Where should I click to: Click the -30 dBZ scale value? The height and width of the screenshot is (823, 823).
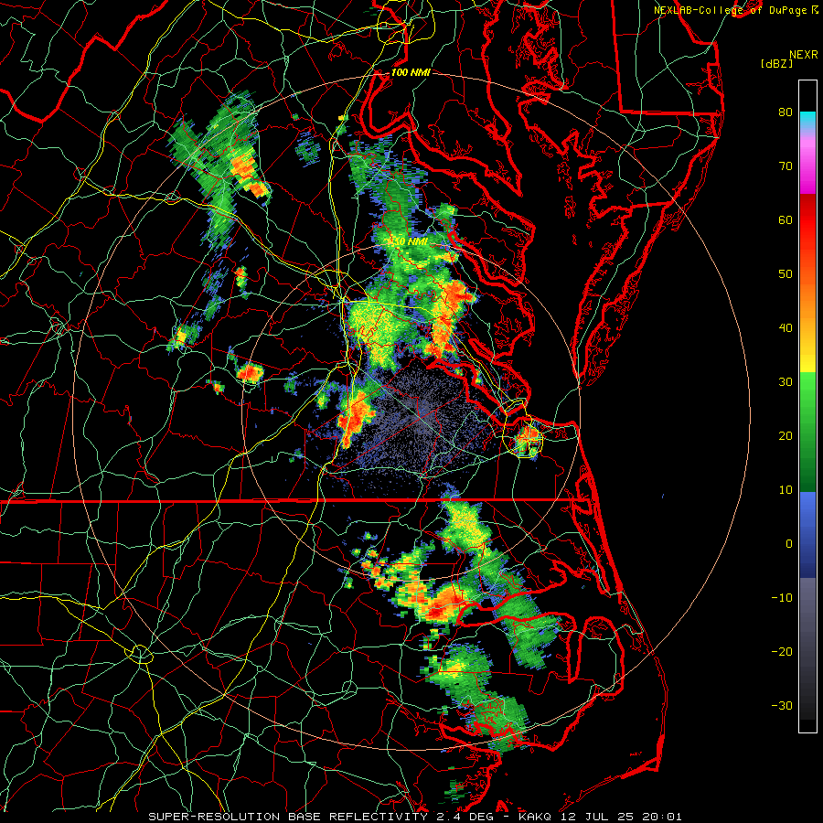[782, 706]
